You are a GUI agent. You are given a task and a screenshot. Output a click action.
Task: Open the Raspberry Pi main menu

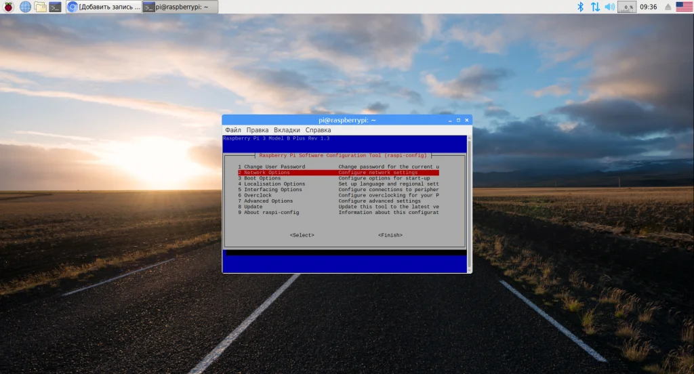click(8, 7)
